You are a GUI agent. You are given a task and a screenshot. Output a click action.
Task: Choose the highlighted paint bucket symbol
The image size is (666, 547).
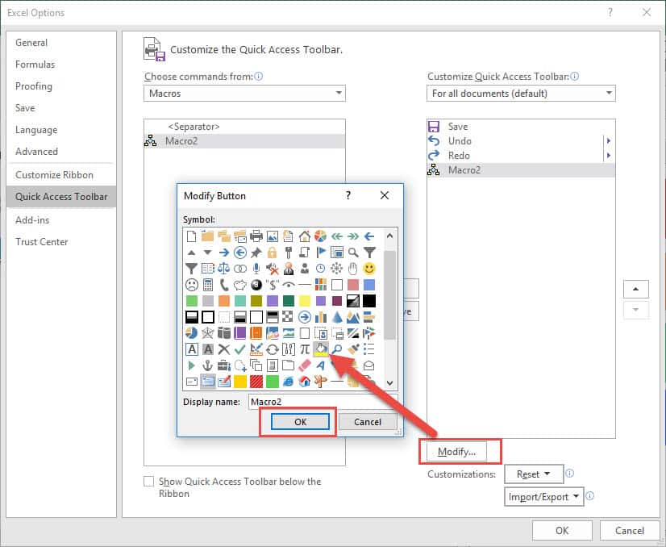pos(321,349)
